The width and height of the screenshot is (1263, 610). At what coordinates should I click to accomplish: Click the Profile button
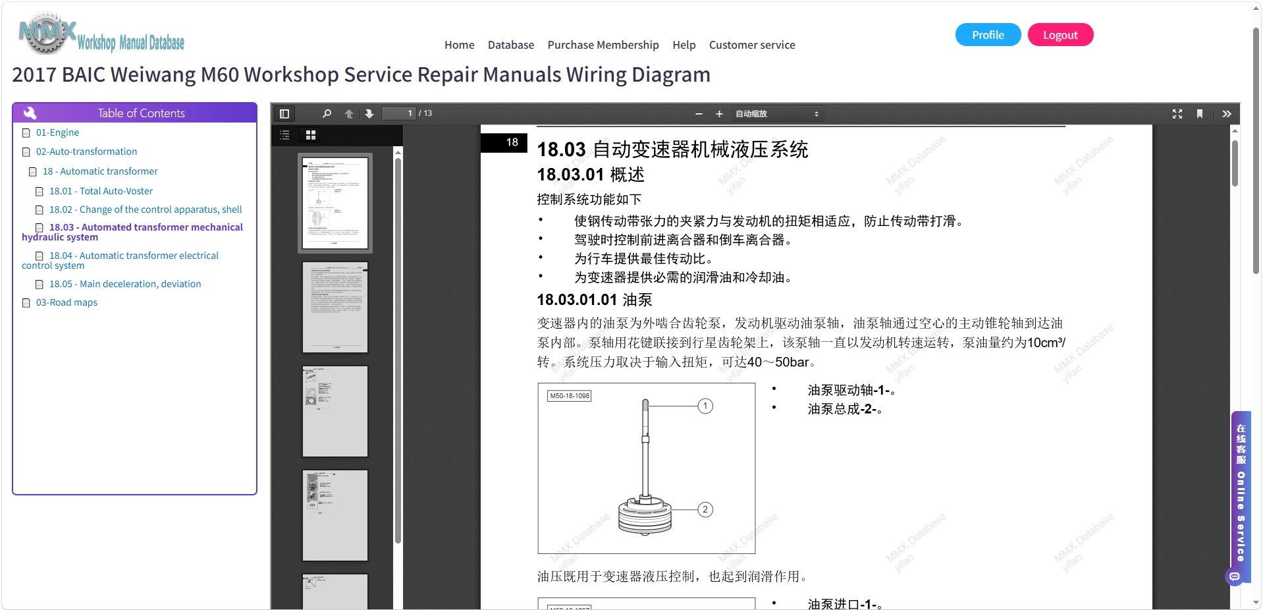tap(988, 35)
